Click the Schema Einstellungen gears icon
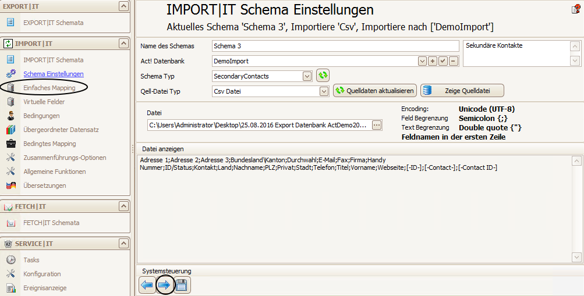This screenshot has height=296, width=584. coord(11,74)
